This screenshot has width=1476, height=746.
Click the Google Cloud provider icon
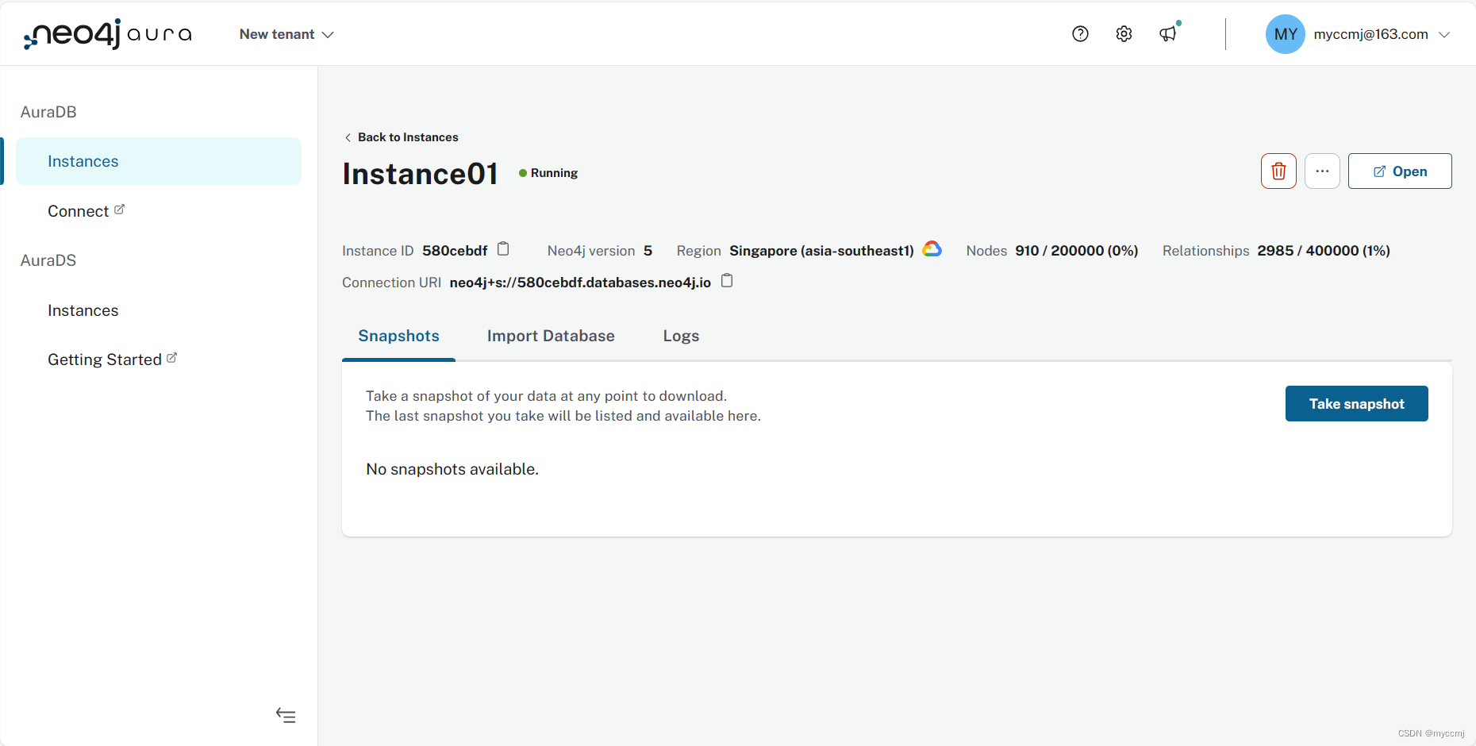[932, 249]
